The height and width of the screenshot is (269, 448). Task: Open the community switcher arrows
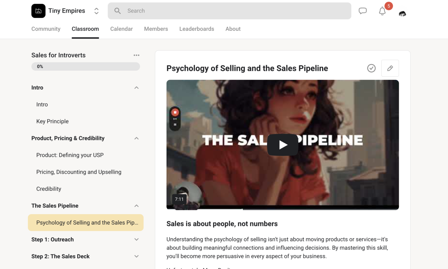tap(96, 11)
